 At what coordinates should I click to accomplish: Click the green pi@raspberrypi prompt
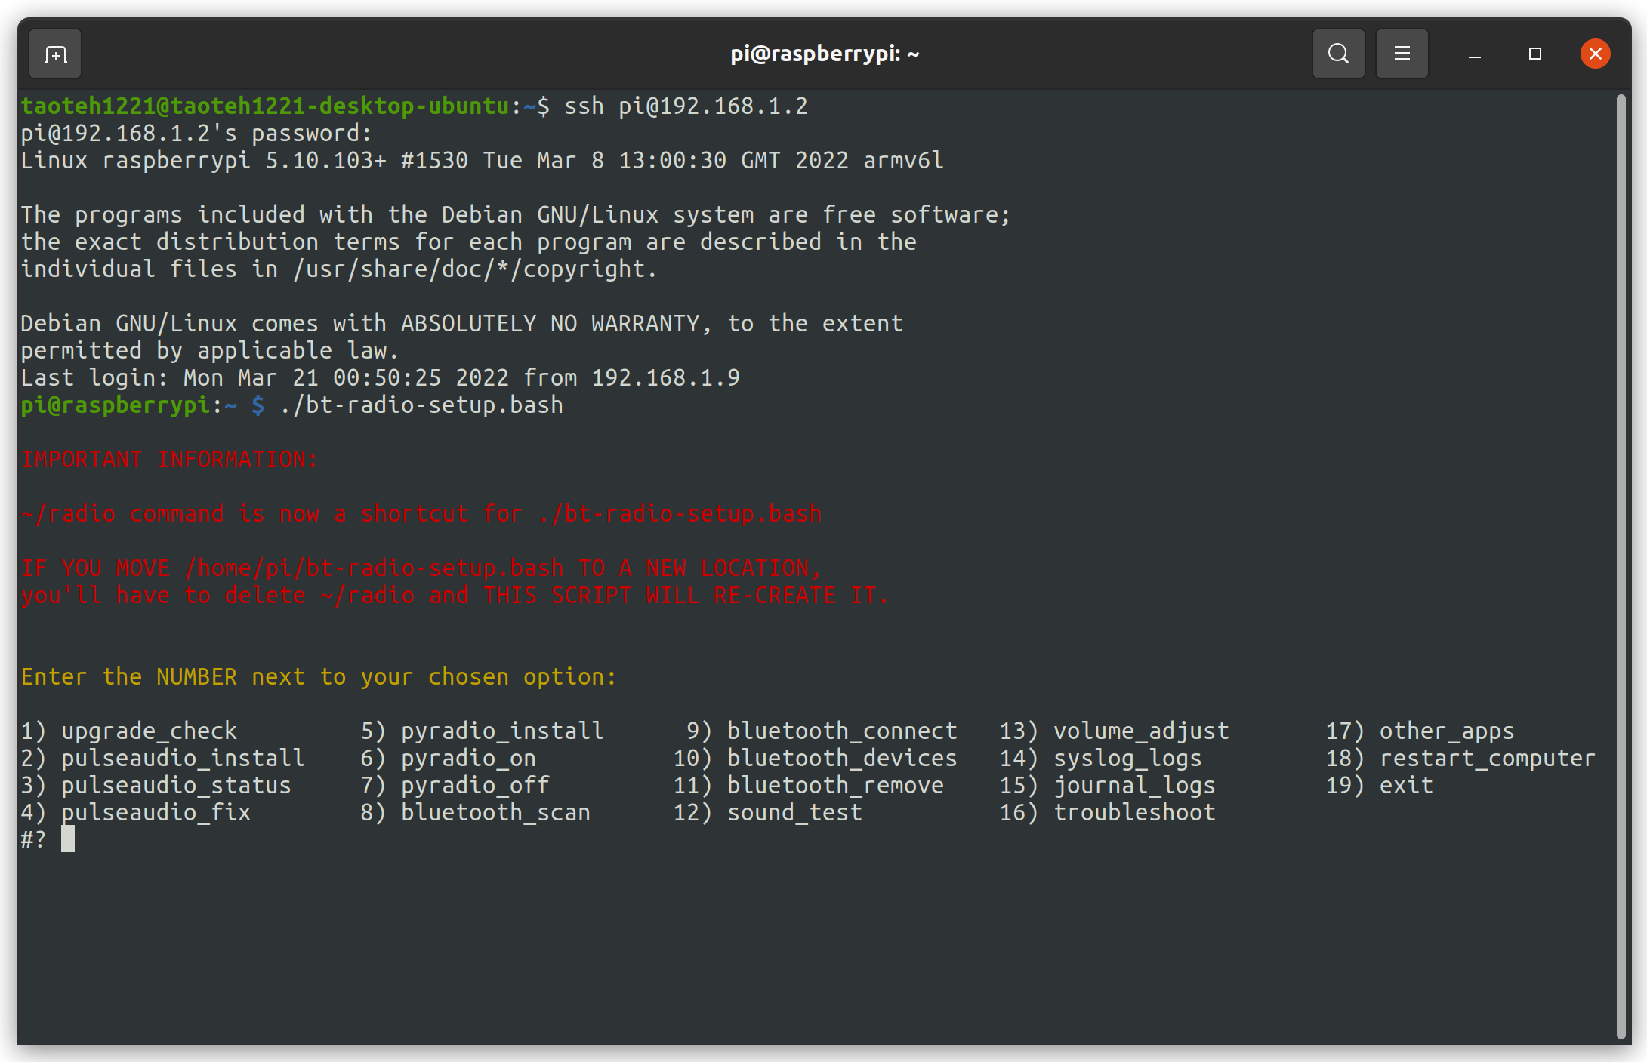coord(116,405)
